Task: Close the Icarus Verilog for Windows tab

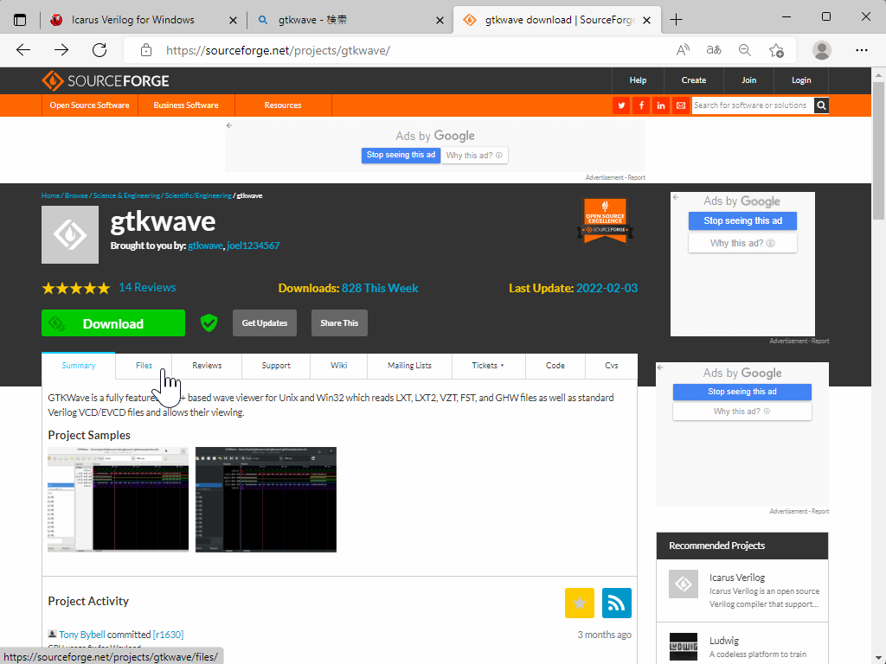Action: click(233, 21)
